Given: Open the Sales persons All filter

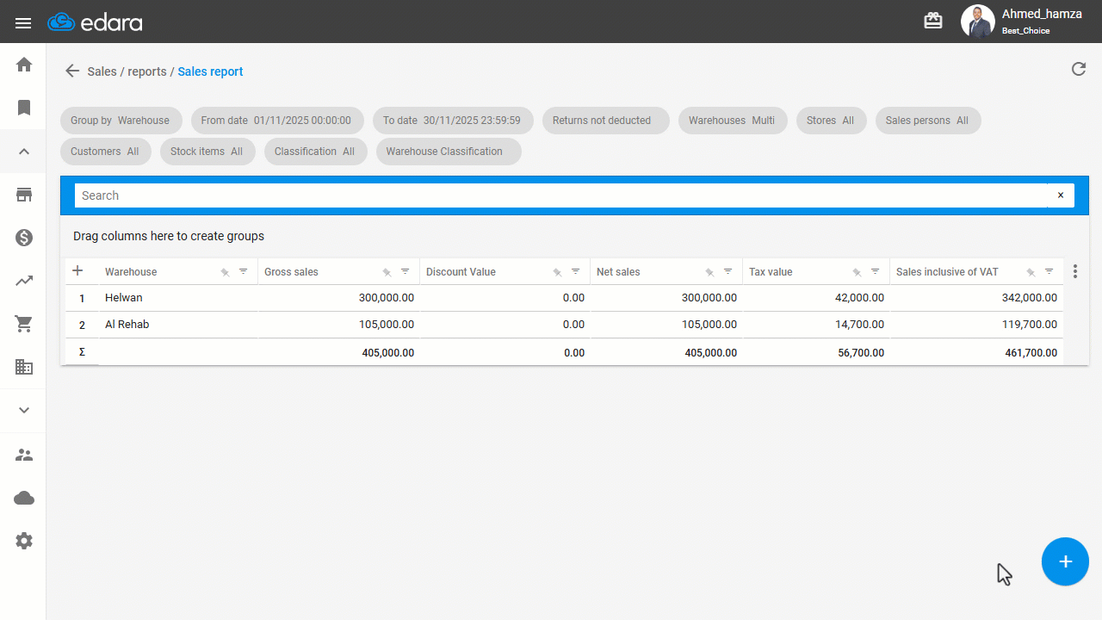Looking at the screenshot, I should coord(928,121).
